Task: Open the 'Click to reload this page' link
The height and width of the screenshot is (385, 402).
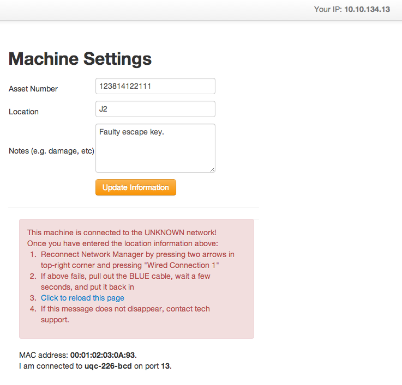Action: 82,298
